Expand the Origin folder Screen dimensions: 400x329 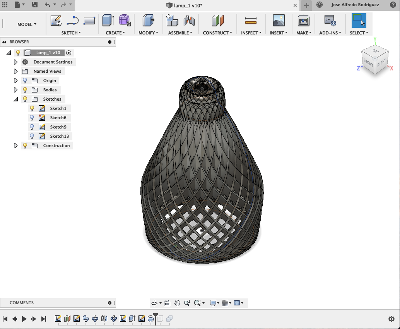click(x=15, y=81)
